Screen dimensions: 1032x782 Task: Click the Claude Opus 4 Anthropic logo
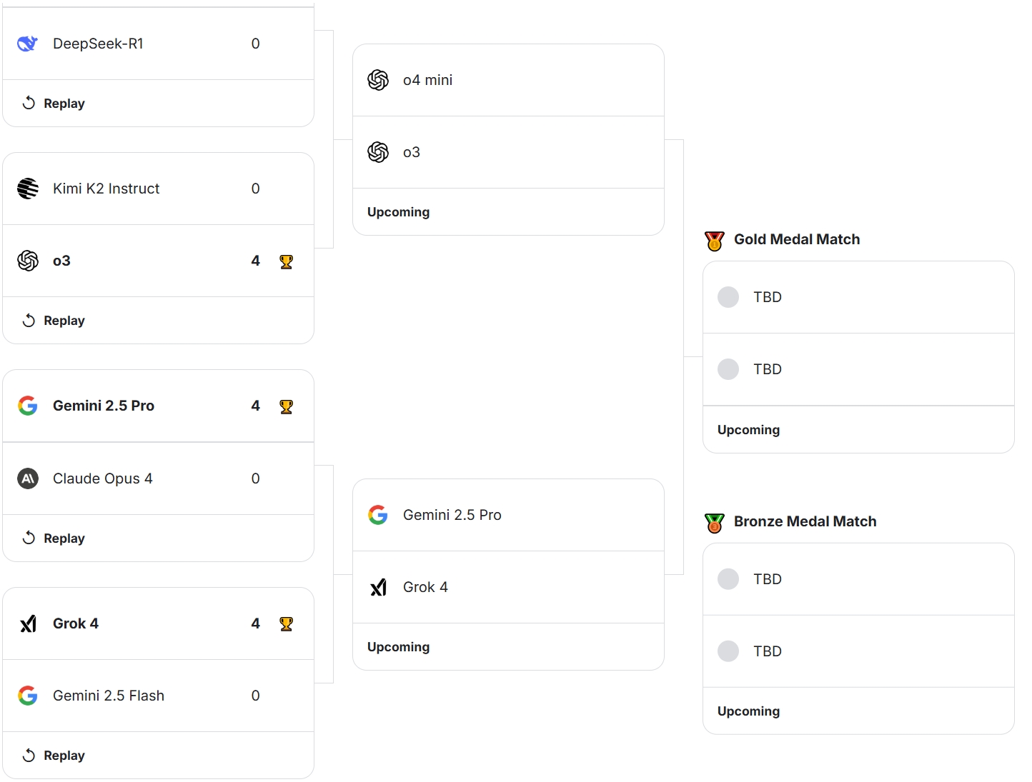point(28,478)
